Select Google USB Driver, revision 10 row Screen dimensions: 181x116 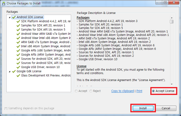tap(38, 67)
